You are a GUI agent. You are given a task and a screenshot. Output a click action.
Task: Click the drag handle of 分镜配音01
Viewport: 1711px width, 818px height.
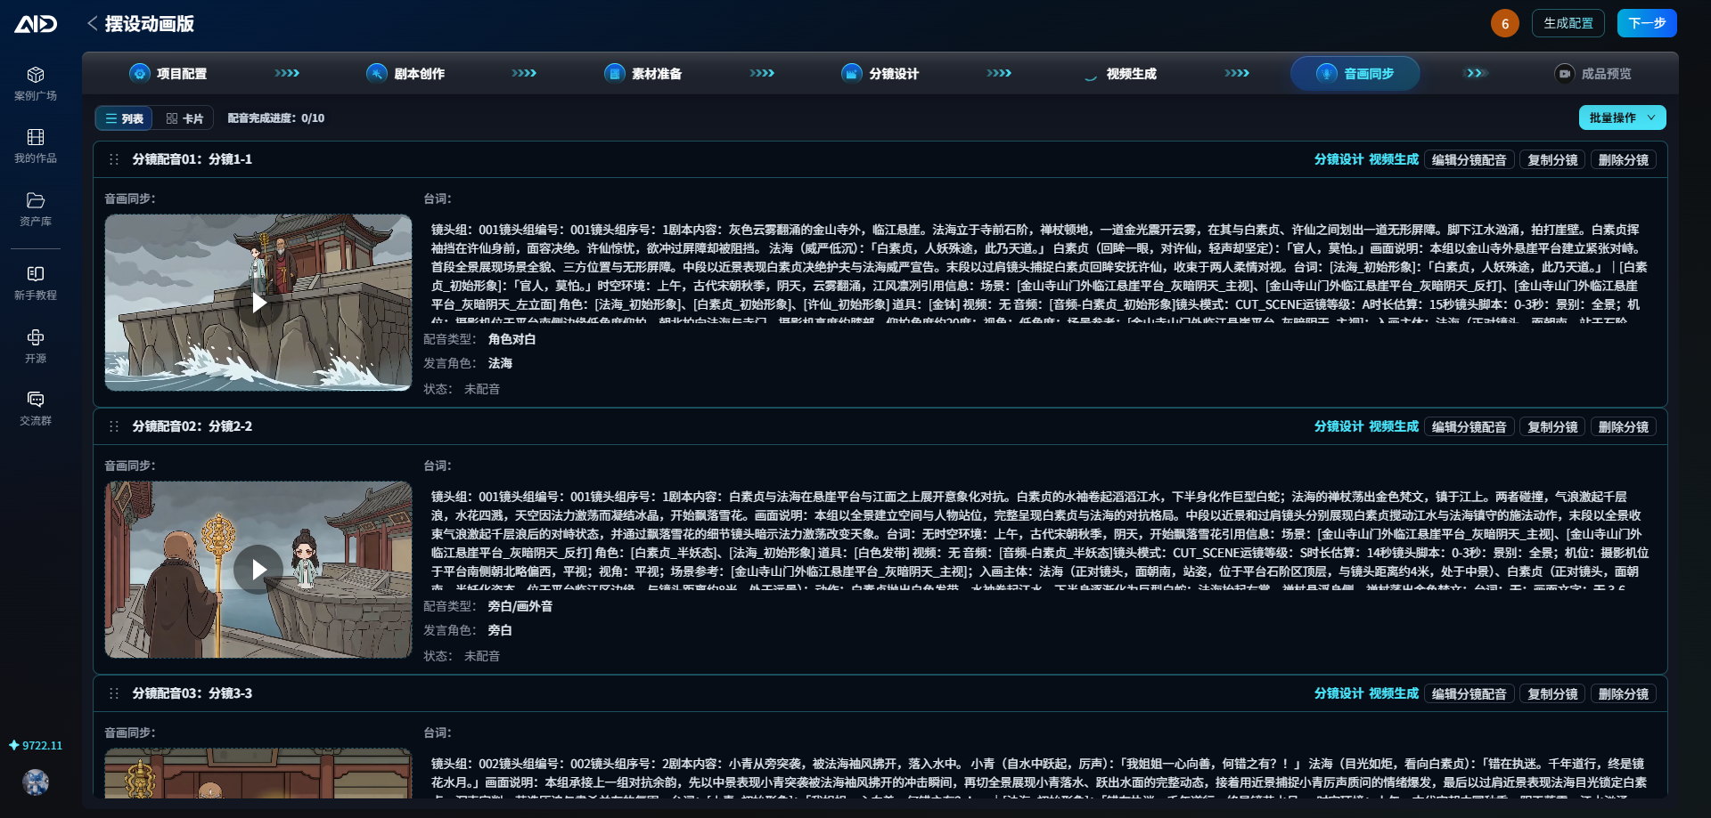(x=114, y=159)
